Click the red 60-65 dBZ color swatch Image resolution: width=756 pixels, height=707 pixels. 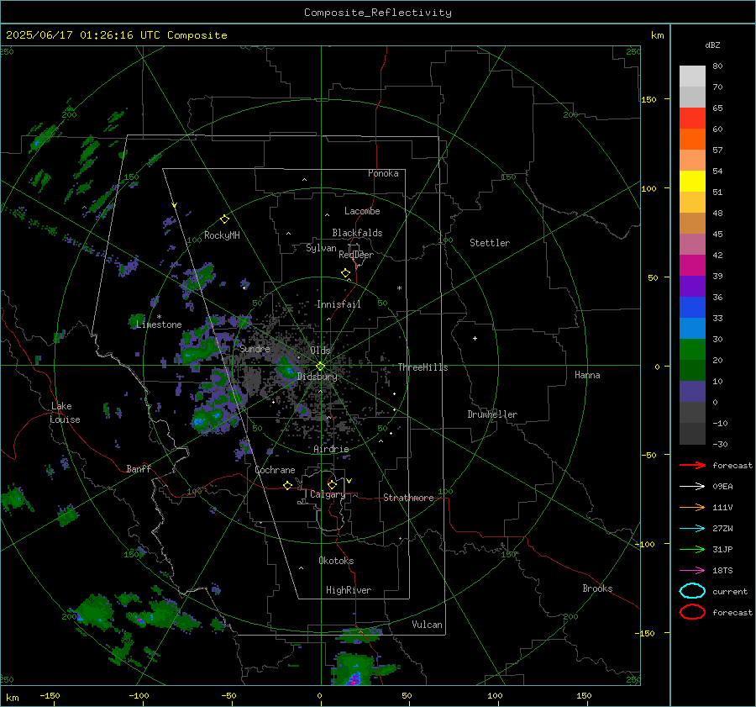(692, 119)
